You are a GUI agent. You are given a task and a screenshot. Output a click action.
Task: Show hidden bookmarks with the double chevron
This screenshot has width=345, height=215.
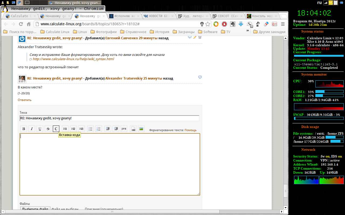point(248,31)
